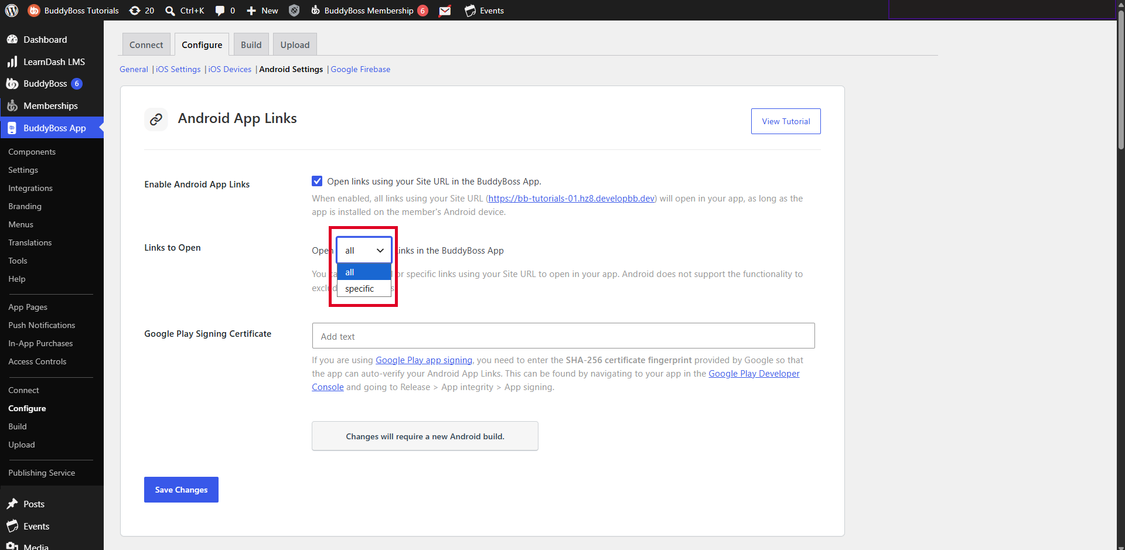Switch to the Build tab
Viewport: 1125px width, 550px height.
click(251, 45)
